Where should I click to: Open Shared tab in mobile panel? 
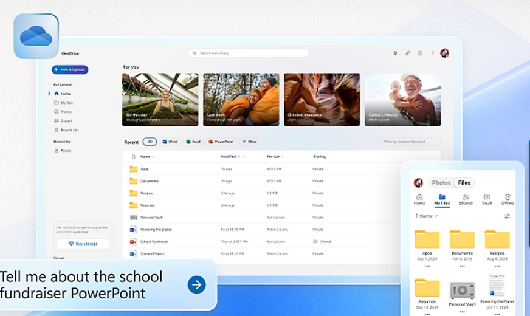(x=466, y=199)
